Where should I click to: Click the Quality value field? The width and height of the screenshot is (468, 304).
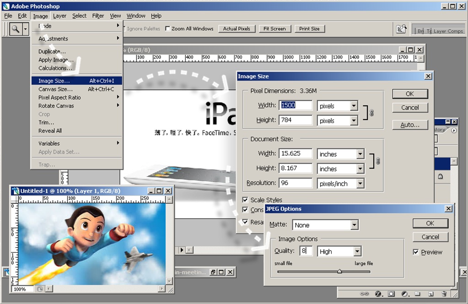coord(306,250)
